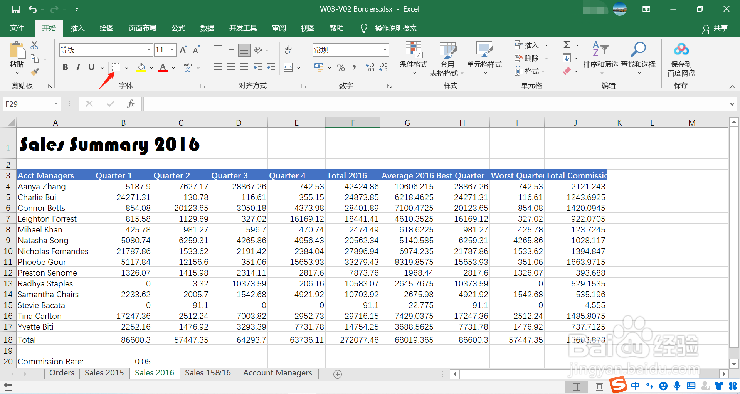
Task: Open the Insert (插入) cells dropdown
Action: coord(547,45)
